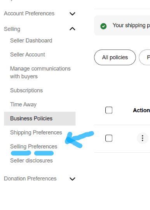150x210 pixels.
Task: Select the All policies filter pill
Action: (x=115, y=57)
